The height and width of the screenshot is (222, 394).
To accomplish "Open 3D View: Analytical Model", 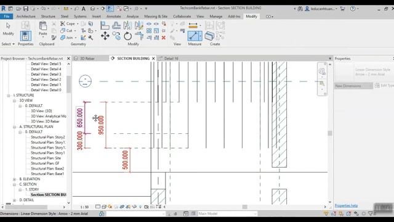I will [49, 117].
